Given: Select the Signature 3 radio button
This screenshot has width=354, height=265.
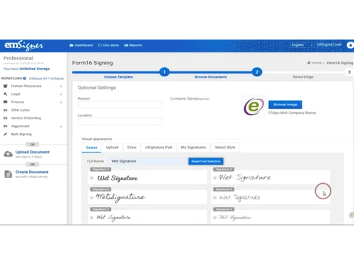Looking at the screenshot, I should 92,198.
